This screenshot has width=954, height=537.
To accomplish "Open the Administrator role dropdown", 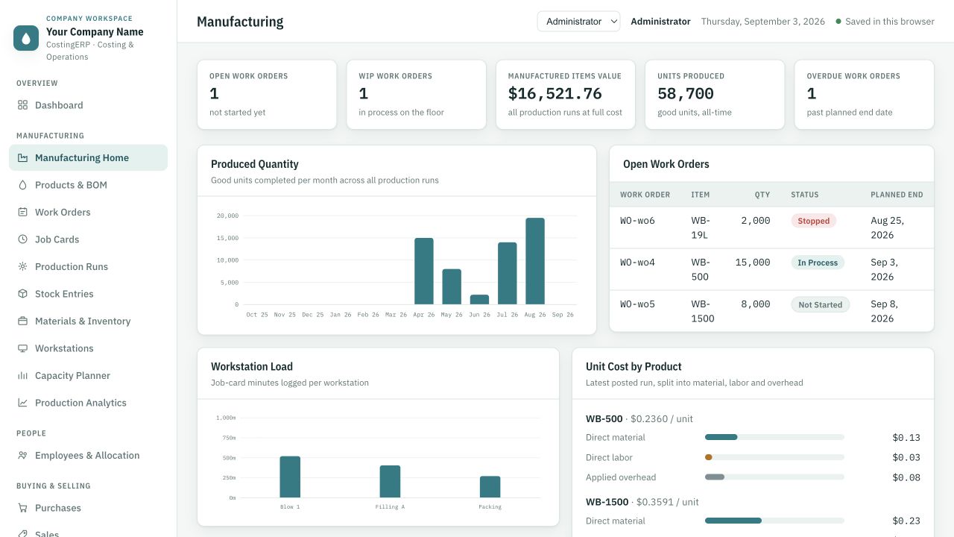I will (578, 22).
